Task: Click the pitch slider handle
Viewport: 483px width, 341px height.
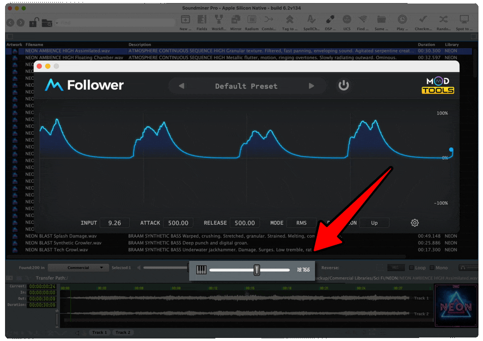Action: 257,270
